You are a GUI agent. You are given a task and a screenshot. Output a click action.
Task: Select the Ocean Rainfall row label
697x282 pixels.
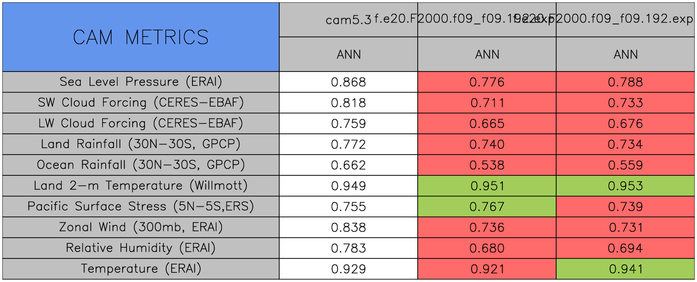[141, 165]
